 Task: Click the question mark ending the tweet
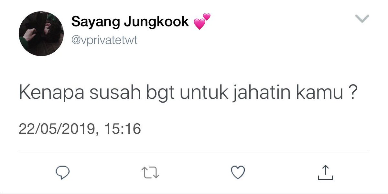coord(353,93)
